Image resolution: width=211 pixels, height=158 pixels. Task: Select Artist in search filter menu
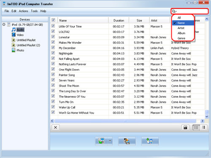(x=183, y=28)
